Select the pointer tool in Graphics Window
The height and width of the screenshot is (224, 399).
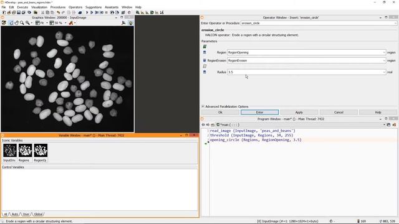pos(11,23)
